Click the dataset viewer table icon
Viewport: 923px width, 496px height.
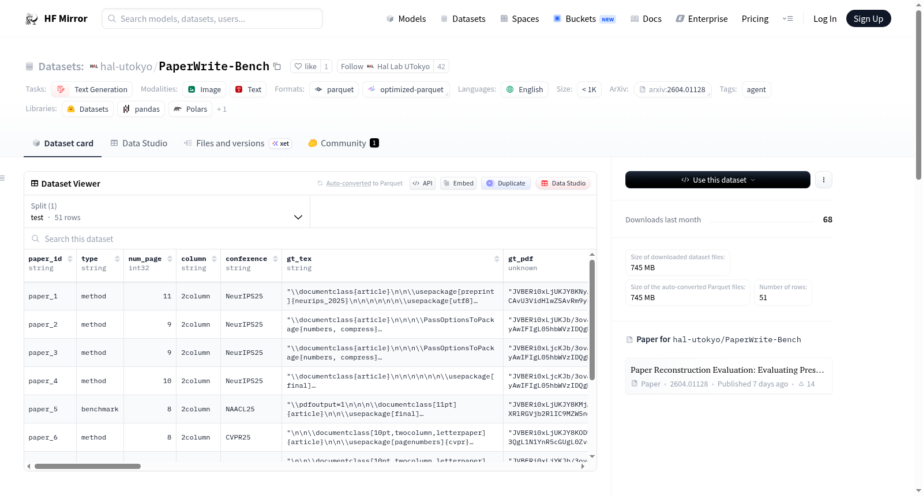coord(35,183)
